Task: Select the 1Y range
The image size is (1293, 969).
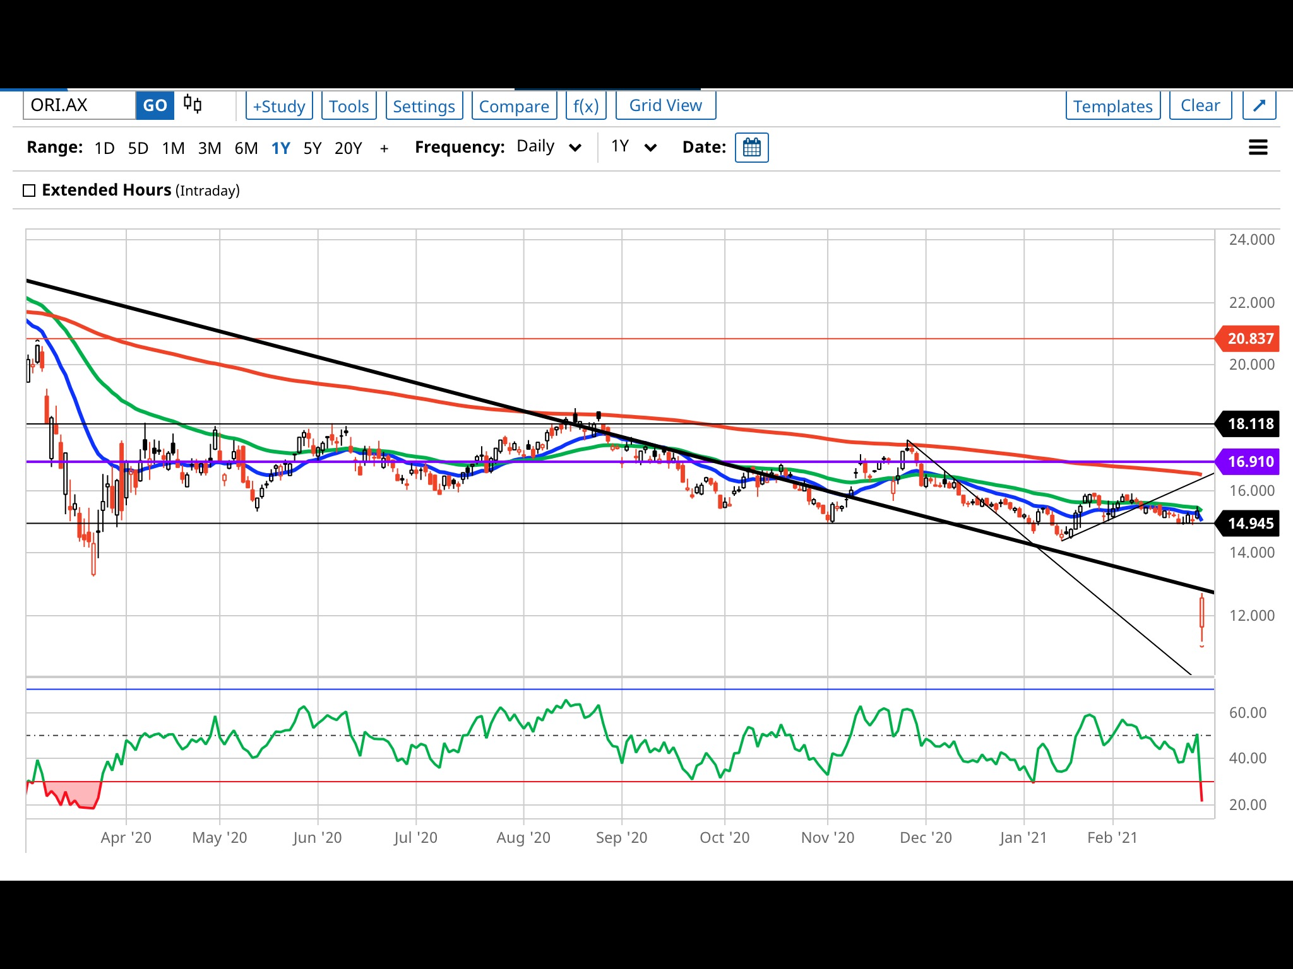Action: 281,148
